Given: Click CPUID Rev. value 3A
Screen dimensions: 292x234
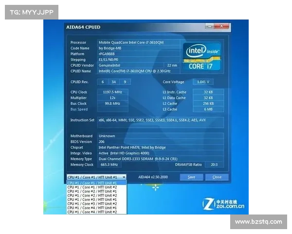Looking at the screenshot, I should (x=114, y=82).
